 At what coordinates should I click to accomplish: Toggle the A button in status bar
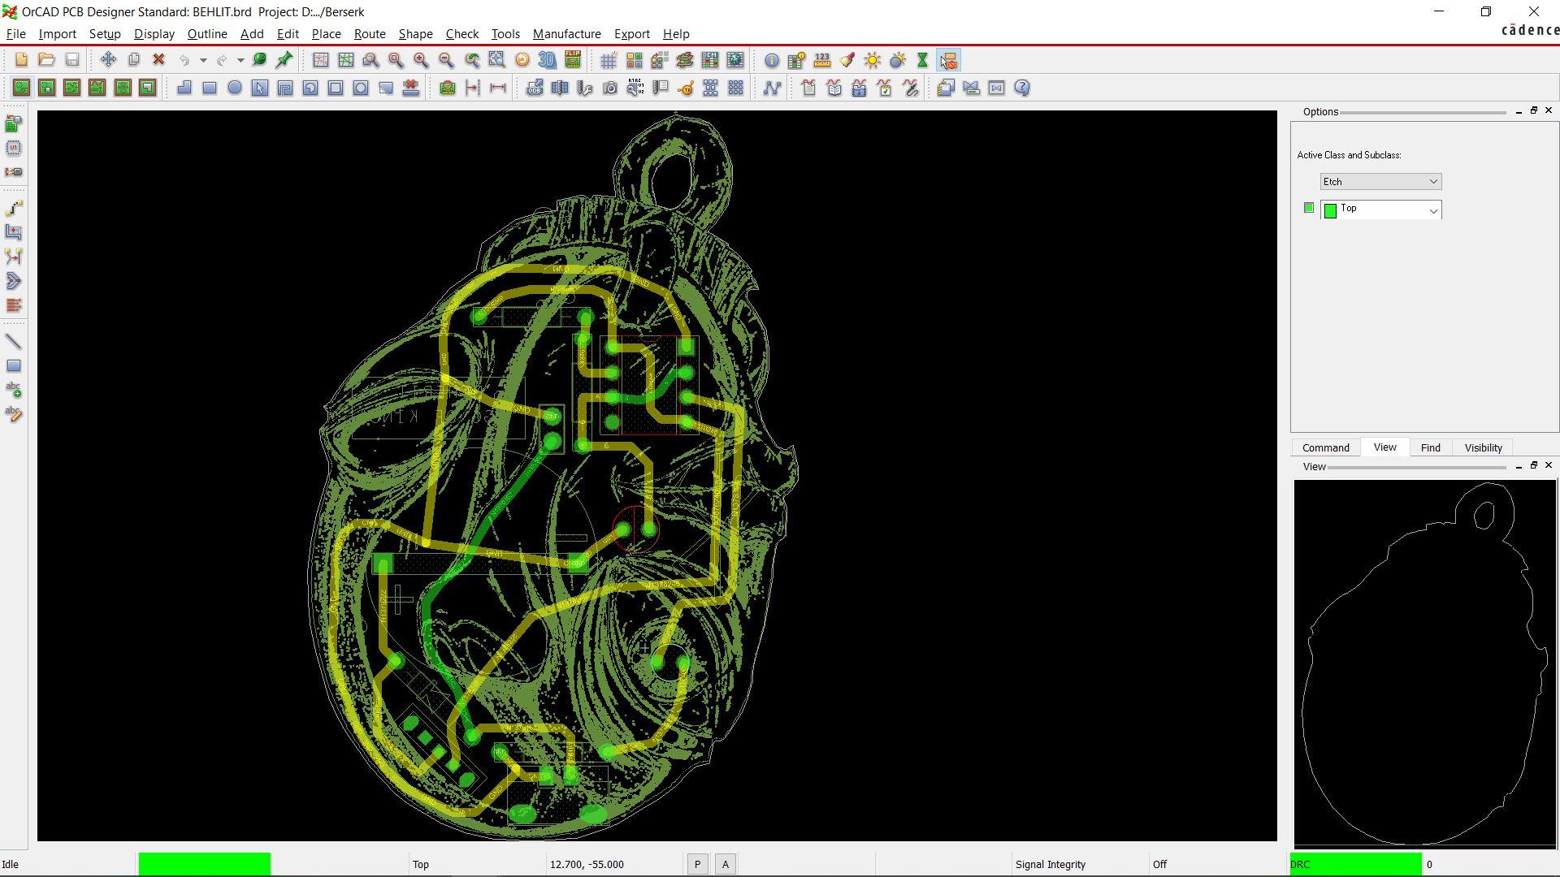726,865
